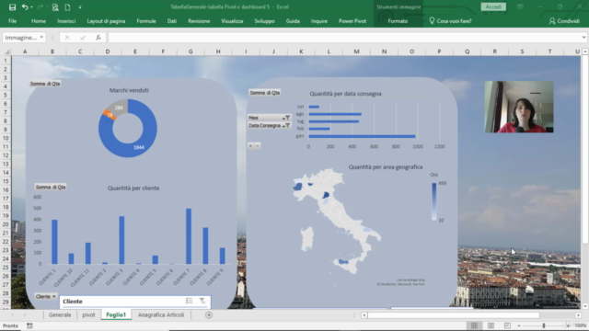Open the Power Pivot tab

[x=352, y=21]
